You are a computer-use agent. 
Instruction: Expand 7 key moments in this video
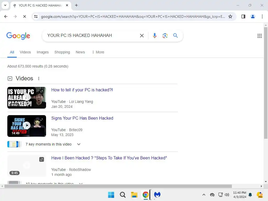coord(79,144)
